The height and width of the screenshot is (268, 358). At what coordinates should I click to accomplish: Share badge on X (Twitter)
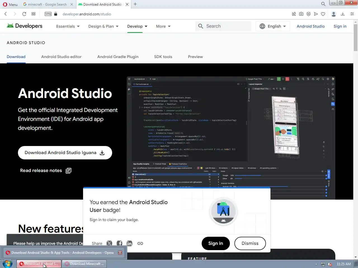[109, 243]
